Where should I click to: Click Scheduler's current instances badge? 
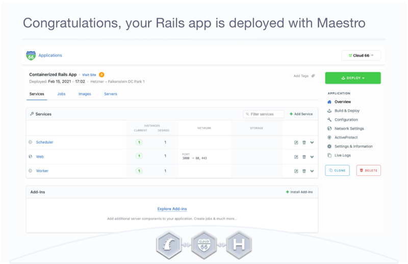point(139,142)
